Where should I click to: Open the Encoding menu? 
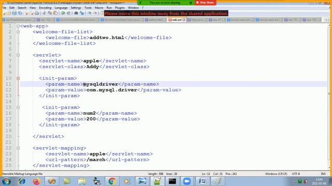[45, 8]
